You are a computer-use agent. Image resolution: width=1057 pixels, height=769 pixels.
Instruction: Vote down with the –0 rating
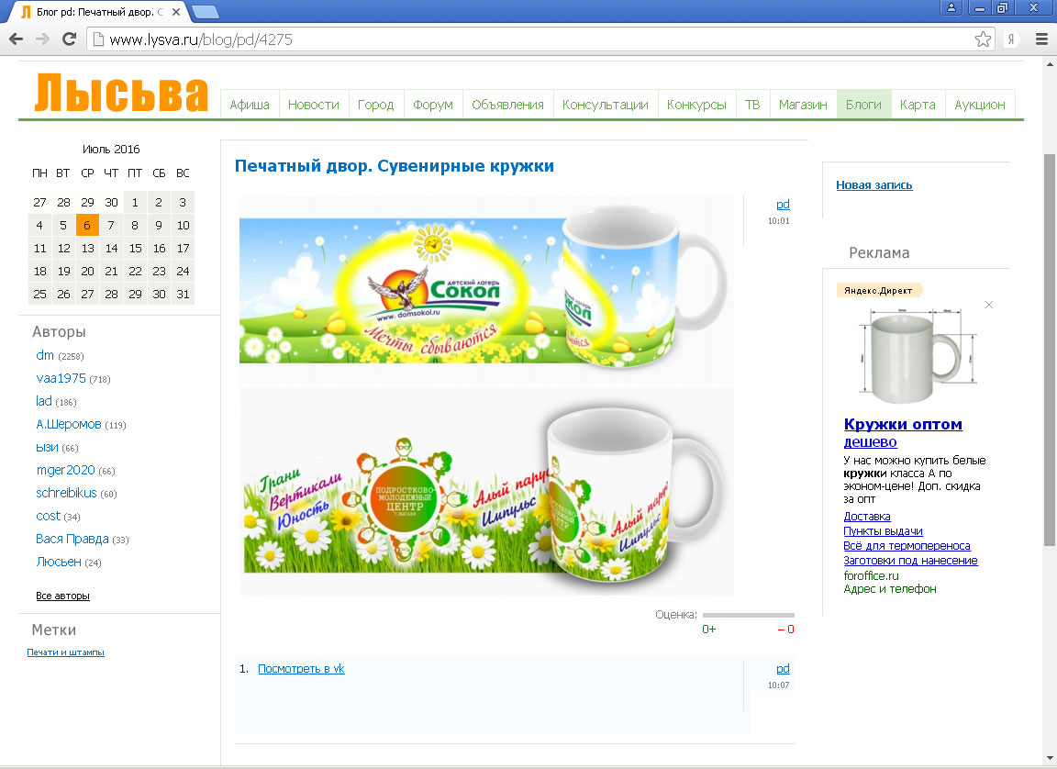tap(786, 629)
